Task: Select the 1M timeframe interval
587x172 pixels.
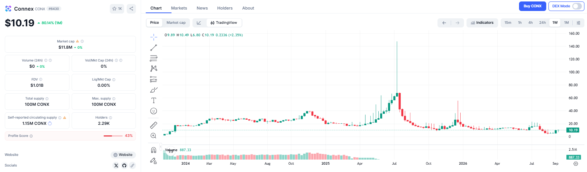Action: click(566, 23)
